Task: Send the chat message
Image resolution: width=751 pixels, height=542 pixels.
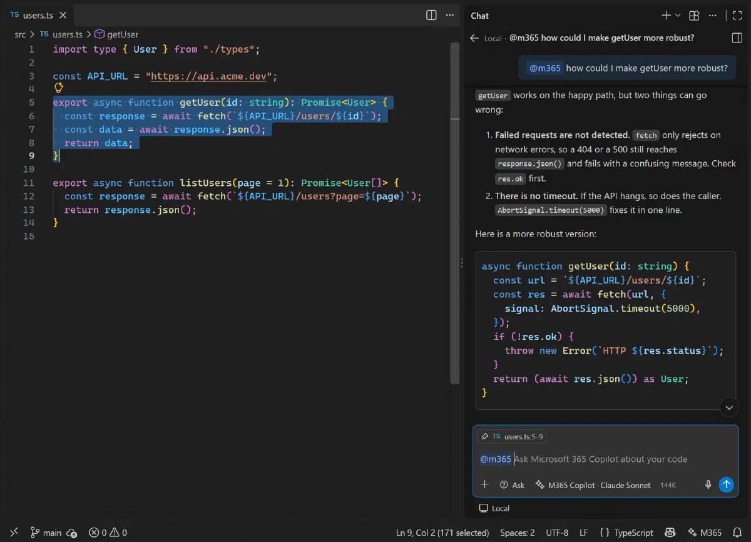Action: click(726, 484)
